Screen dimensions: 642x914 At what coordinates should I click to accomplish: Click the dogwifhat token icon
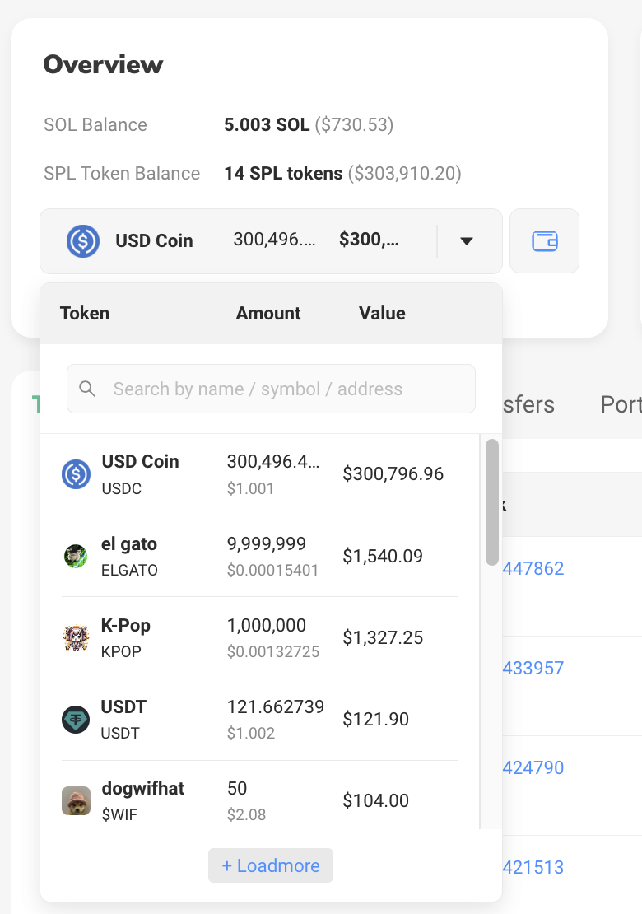click(x=76, y=801)
